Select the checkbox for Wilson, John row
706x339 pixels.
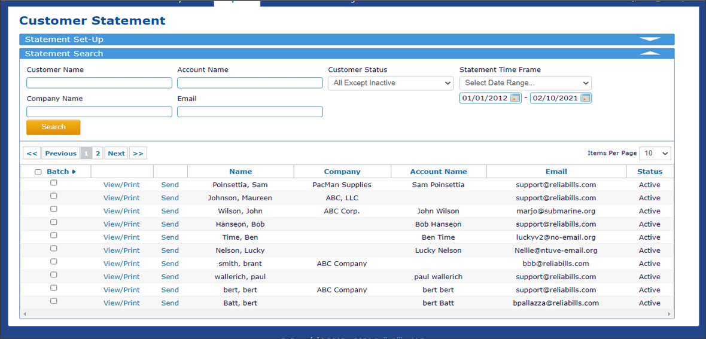pyautogui.click(x=54, y=209)
